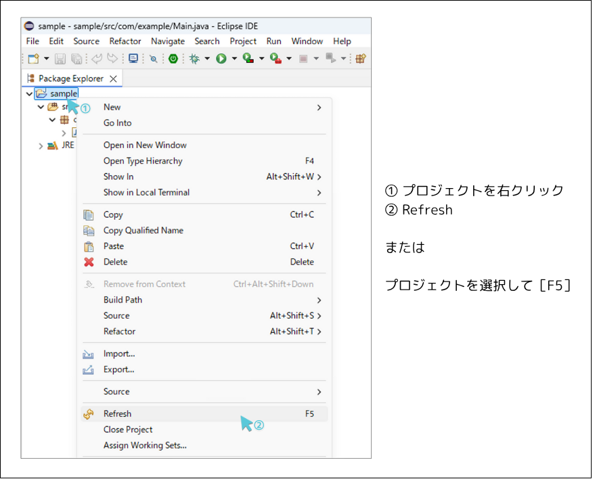Open the dropdown arrow beside Stop square icon
The height and width of the screenshot is (479, 597).
point(316,59)
